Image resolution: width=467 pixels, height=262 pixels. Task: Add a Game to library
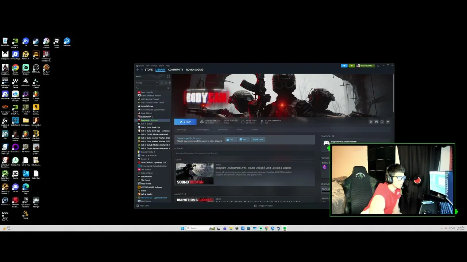coord(143,206)
